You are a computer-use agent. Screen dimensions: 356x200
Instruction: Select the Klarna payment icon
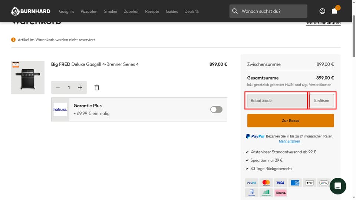pos(280,193)
